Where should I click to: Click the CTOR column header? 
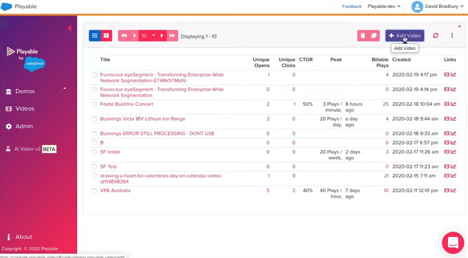[x=306, y=59]
